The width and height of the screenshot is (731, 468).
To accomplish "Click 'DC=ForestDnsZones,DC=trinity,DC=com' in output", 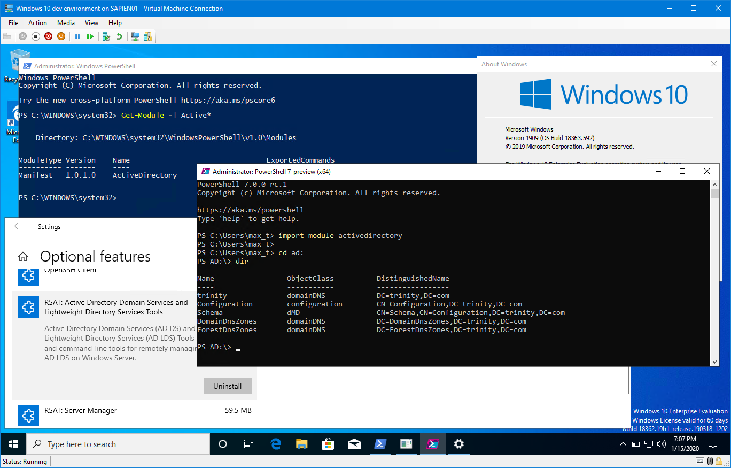I will pos(452,330).
